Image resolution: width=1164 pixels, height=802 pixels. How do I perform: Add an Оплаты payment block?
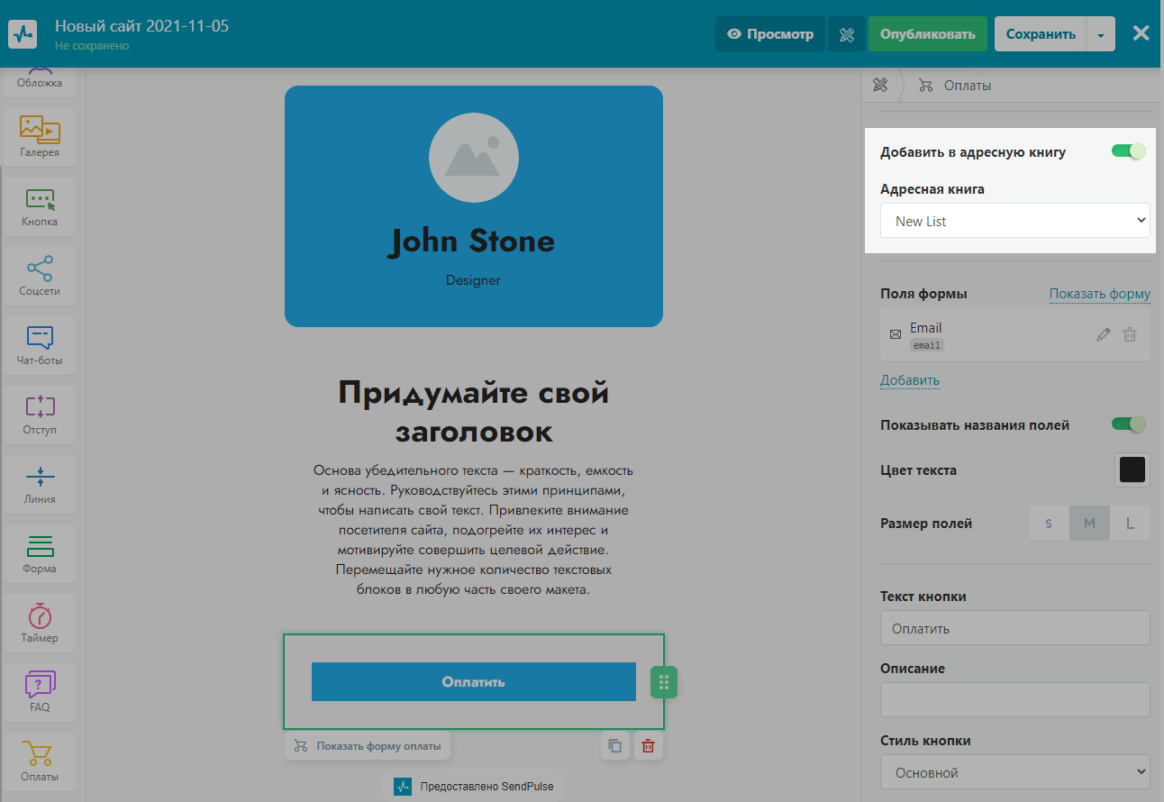point(40,761)
